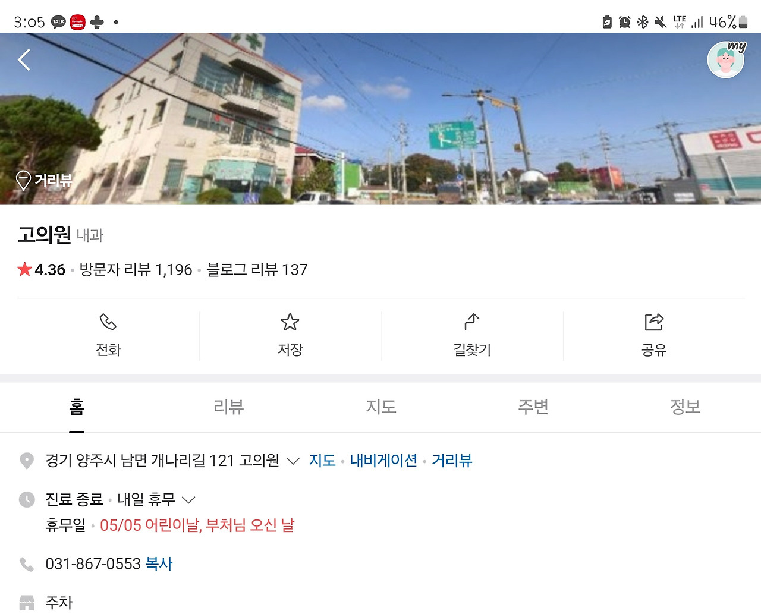Open the clinic street photo

click(x=380, y=119)
